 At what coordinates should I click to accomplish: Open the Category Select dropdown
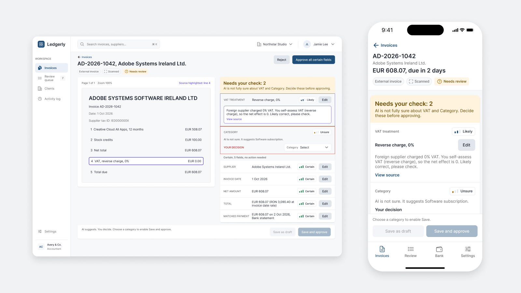coord(308,147)
